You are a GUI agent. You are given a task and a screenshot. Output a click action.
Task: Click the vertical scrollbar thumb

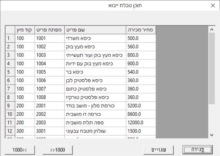pos(212,68)
